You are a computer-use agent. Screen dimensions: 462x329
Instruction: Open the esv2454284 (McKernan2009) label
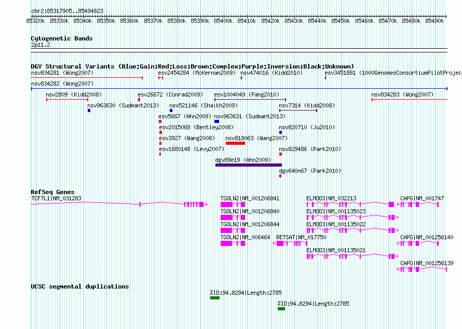coord(197,73)
